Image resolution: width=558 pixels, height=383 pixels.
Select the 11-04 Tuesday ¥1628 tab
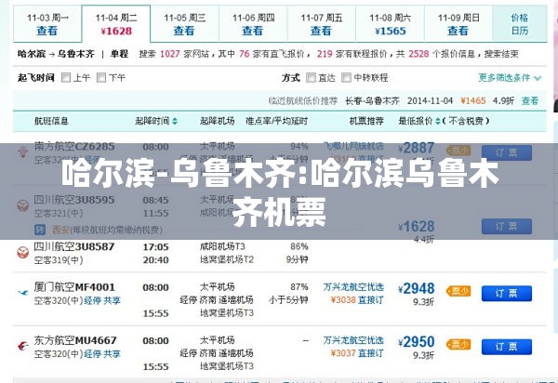click(116, 24)
